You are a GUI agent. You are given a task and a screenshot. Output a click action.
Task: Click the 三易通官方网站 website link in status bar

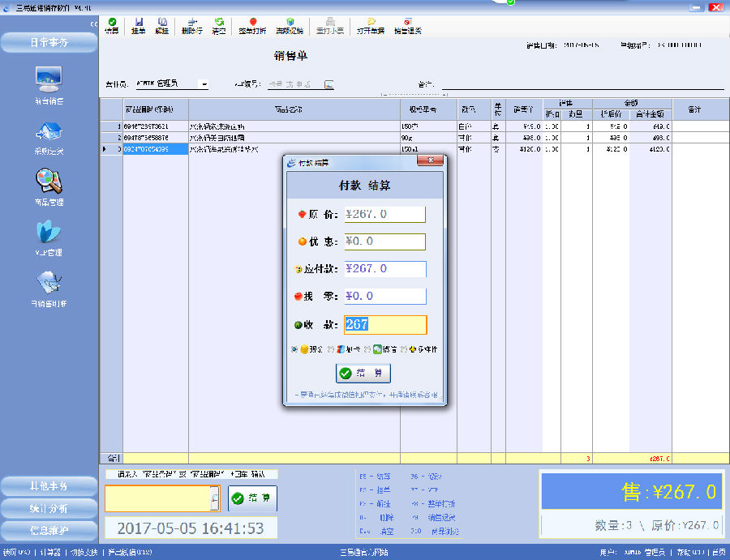pos(364,553)
